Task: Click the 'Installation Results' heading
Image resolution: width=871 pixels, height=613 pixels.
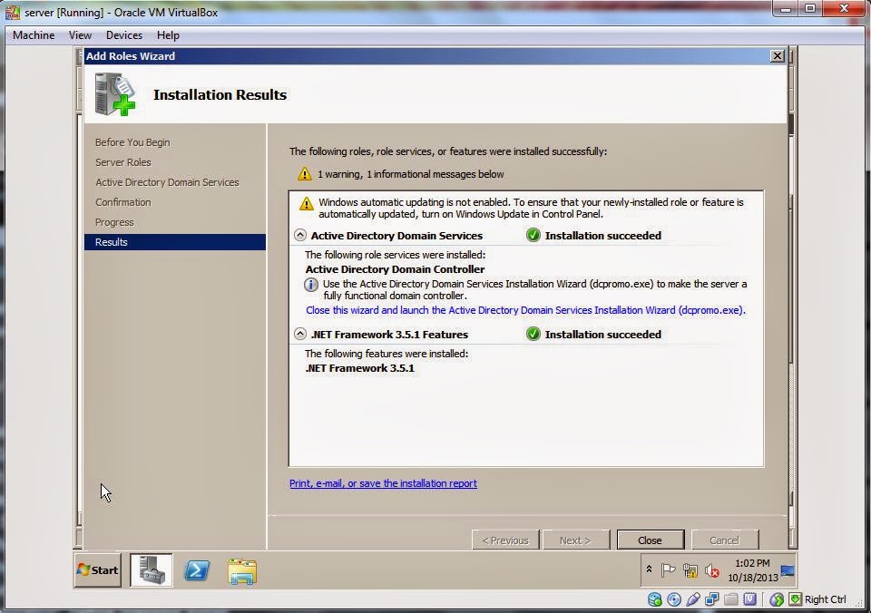Action: (x=220, y=95)
